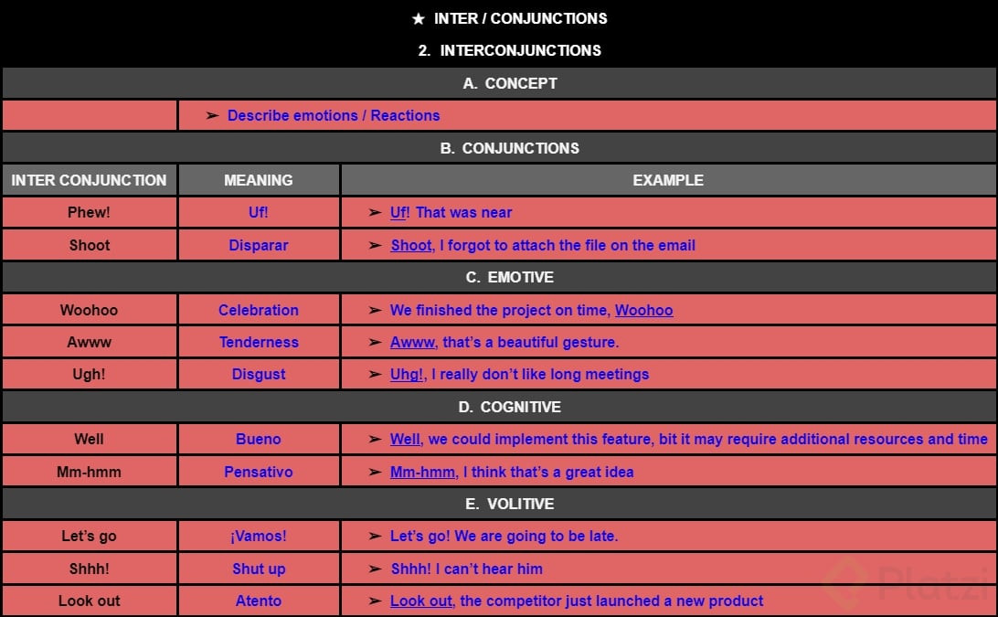This screenshot has height=617, width=998.
Task: Click the underlined "Look out" link
Action: pos(420,601)
